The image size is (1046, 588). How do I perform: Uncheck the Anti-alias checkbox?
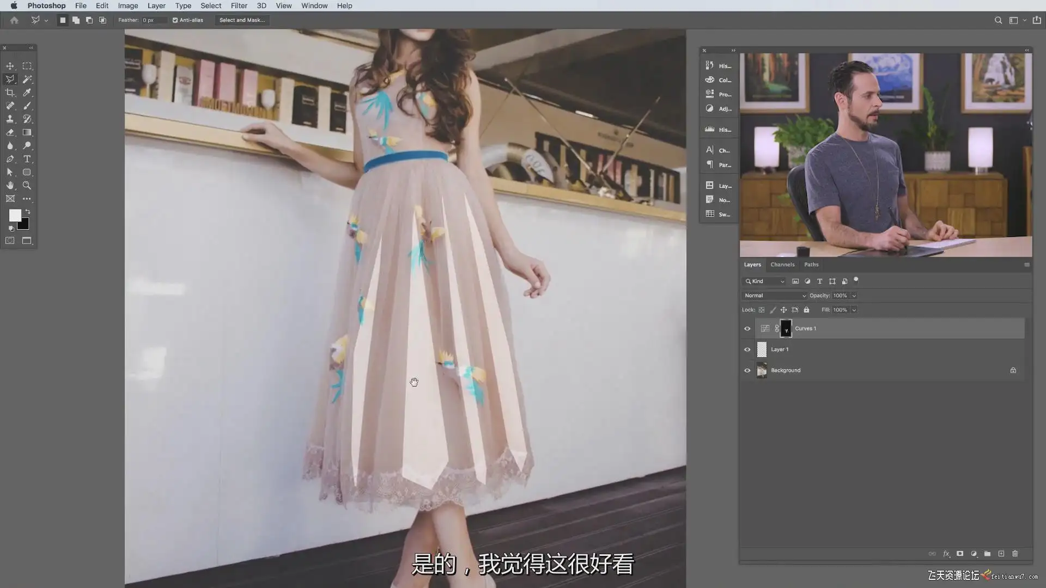(175, 20)
